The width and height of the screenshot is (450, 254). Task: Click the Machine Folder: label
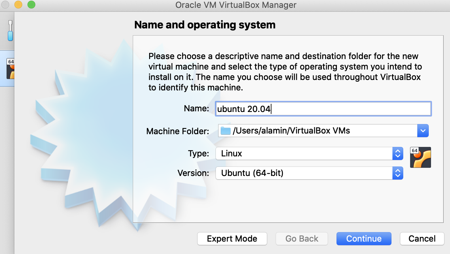click(x=178, y=131)
